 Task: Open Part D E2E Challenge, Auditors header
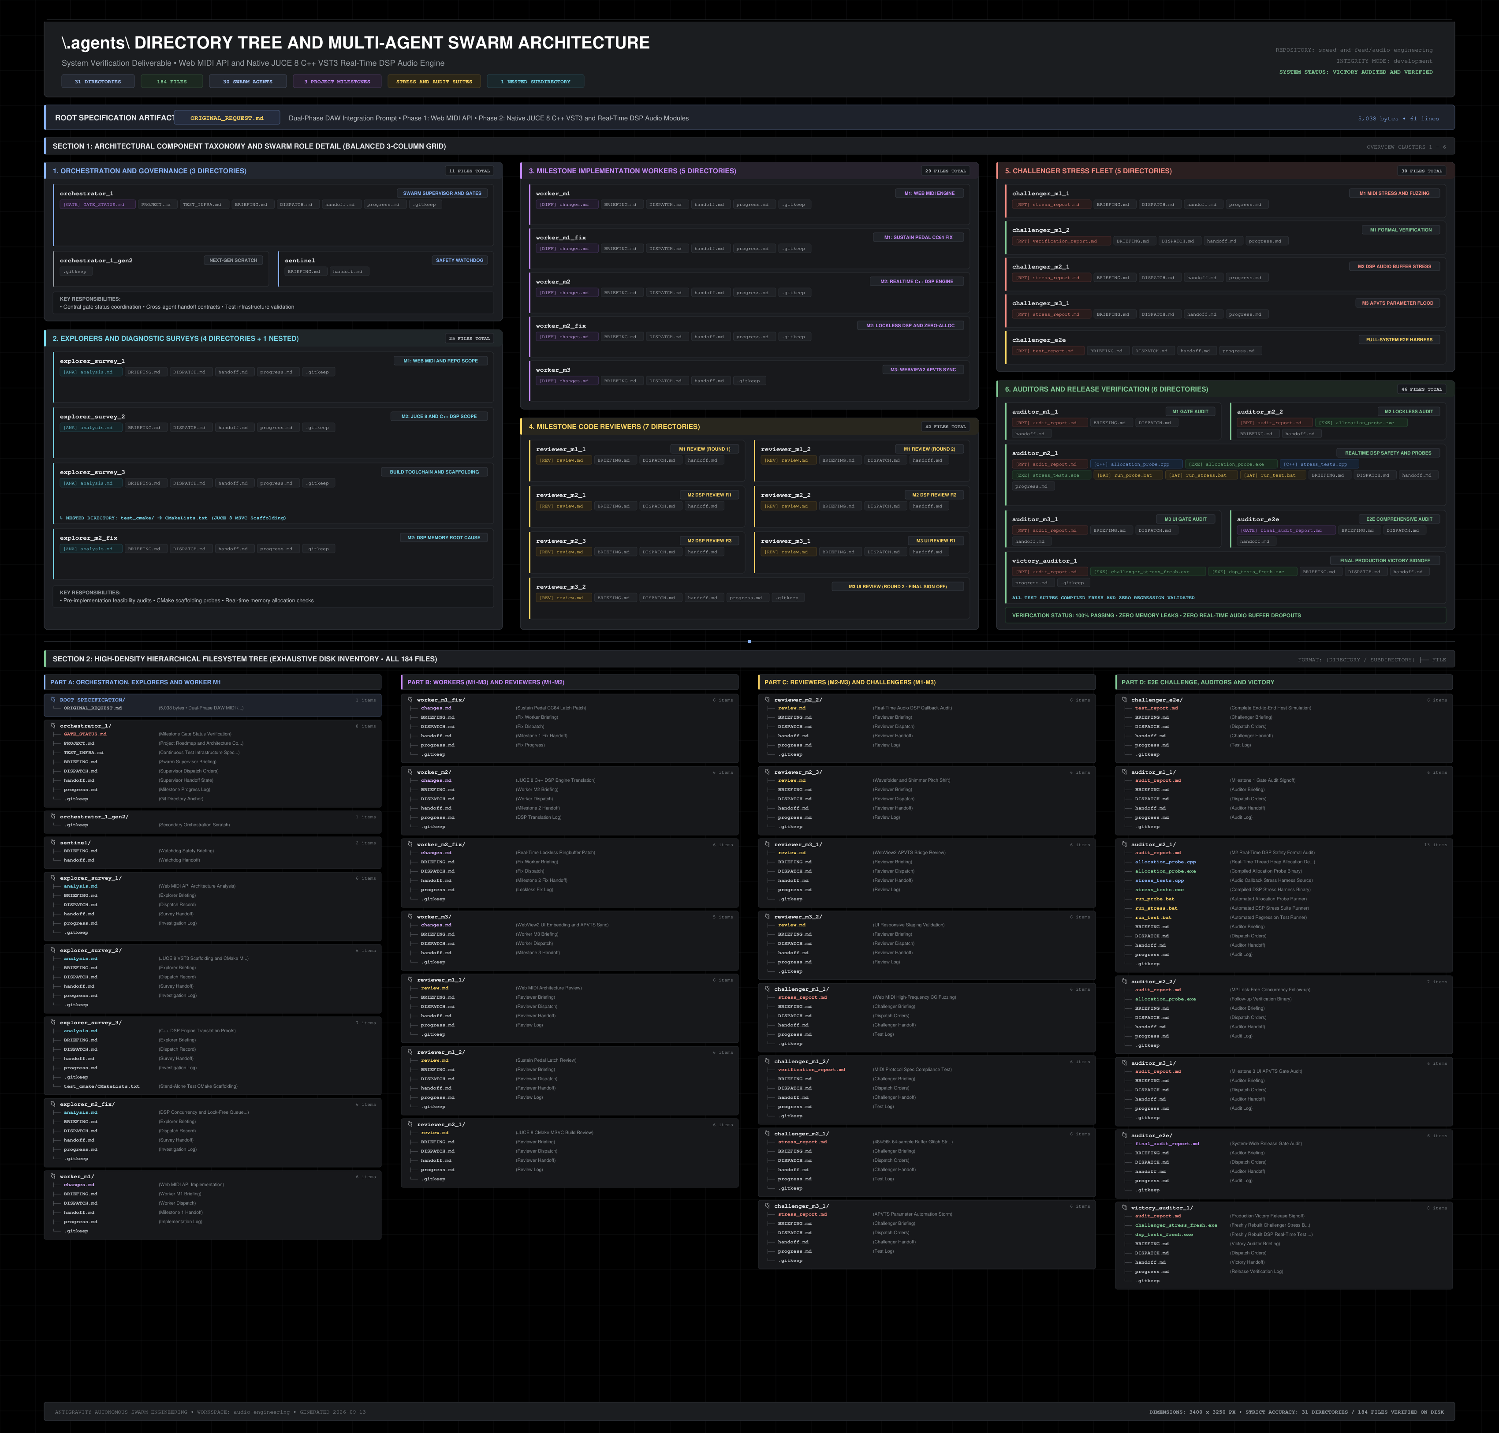(x=1284, y=682)
